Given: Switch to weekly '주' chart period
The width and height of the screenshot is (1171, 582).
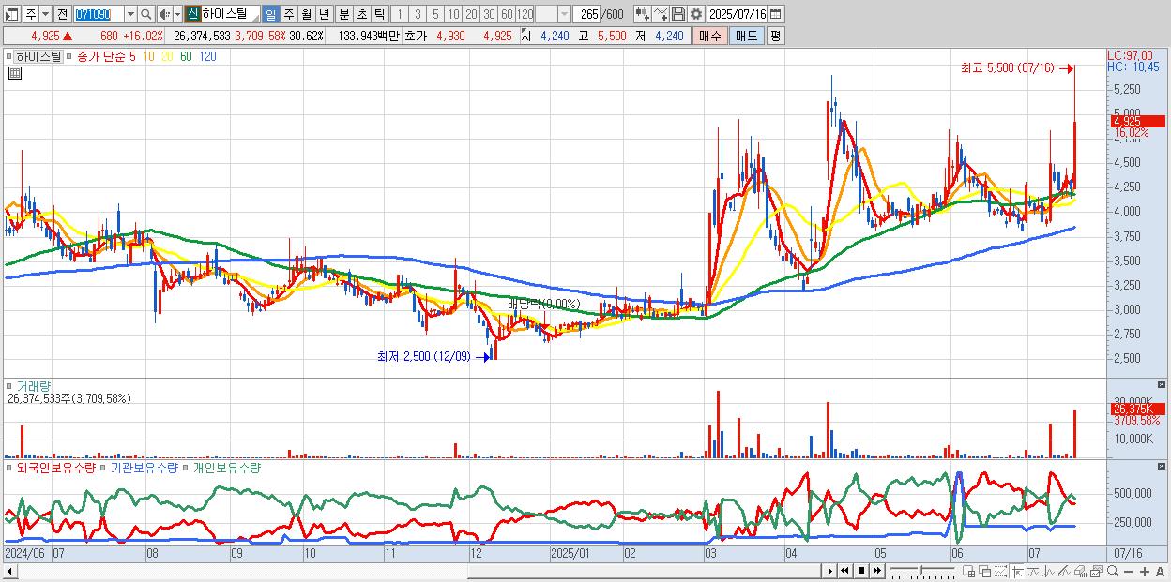Looking at the screenshot, I should pyautogui.click(x=288, y=14).
